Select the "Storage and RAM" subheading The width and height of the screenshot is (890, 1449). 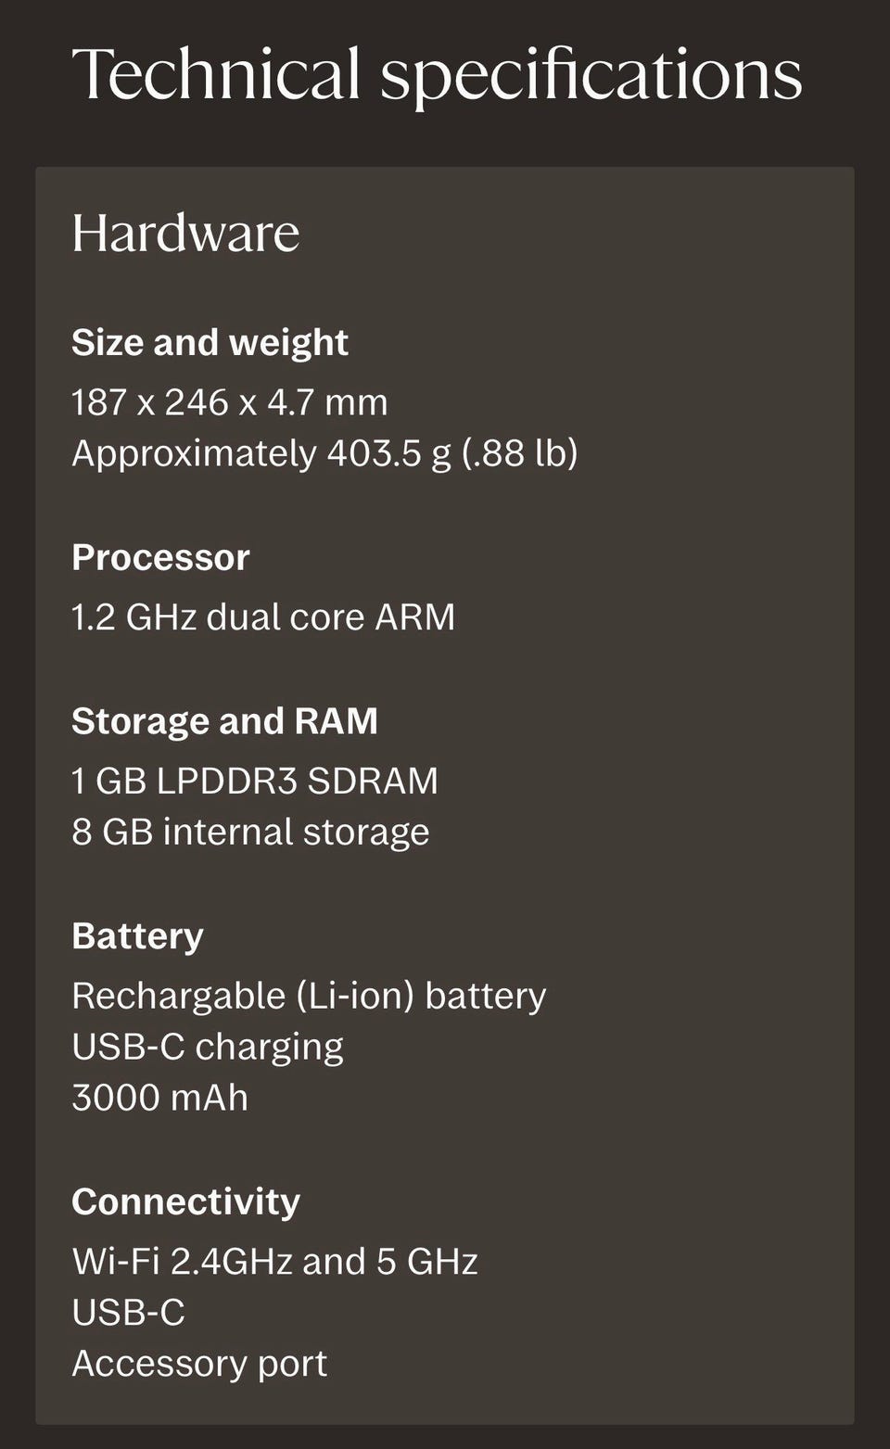224,721
